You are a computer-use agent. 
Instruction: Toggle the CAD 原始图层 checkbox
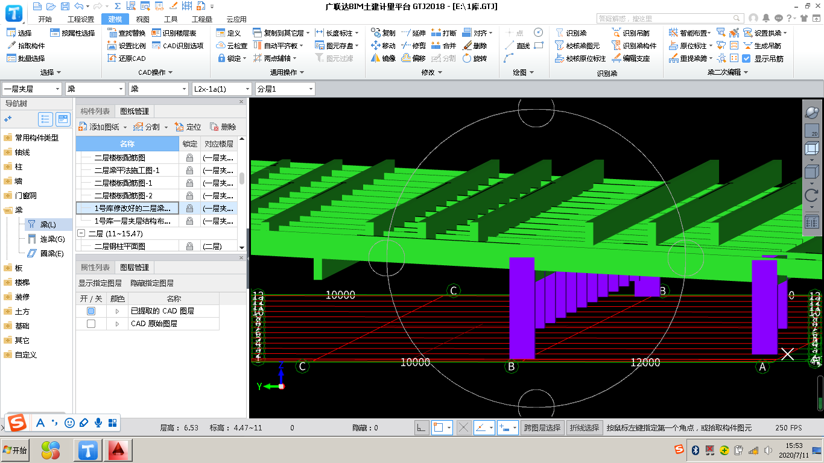click(x=91, y=324)
